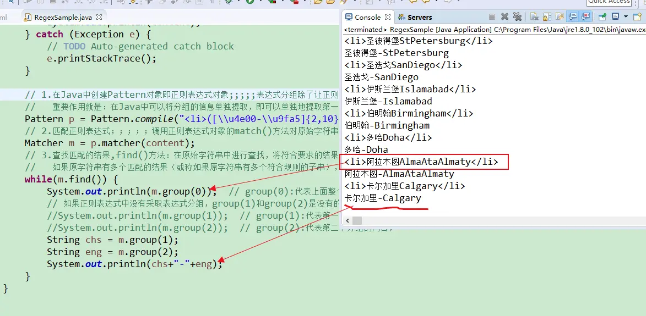Select the RegexSample.java editor tab
Image resolution: width=646 pixels, height=316 pixels.
point(63,17)
